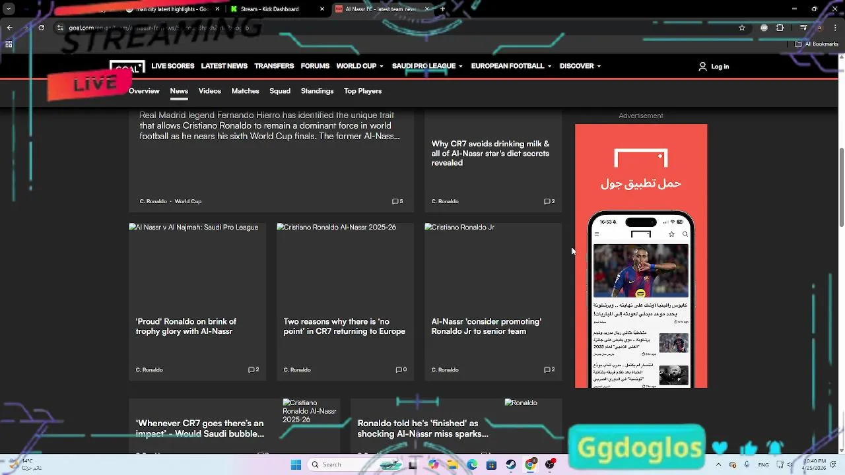Open the taskbar clock showing 10:40 PM
This screenshot has height=475, width=845.
pos(814,464)
